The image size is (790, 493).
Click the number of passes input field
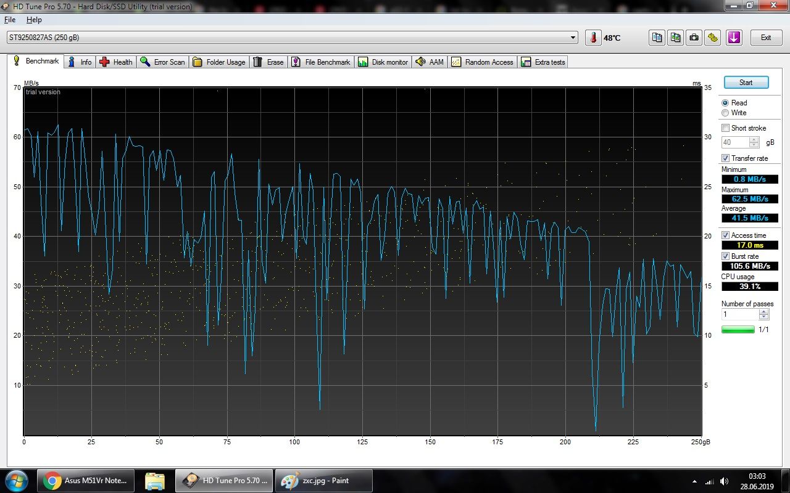point(741,314)
